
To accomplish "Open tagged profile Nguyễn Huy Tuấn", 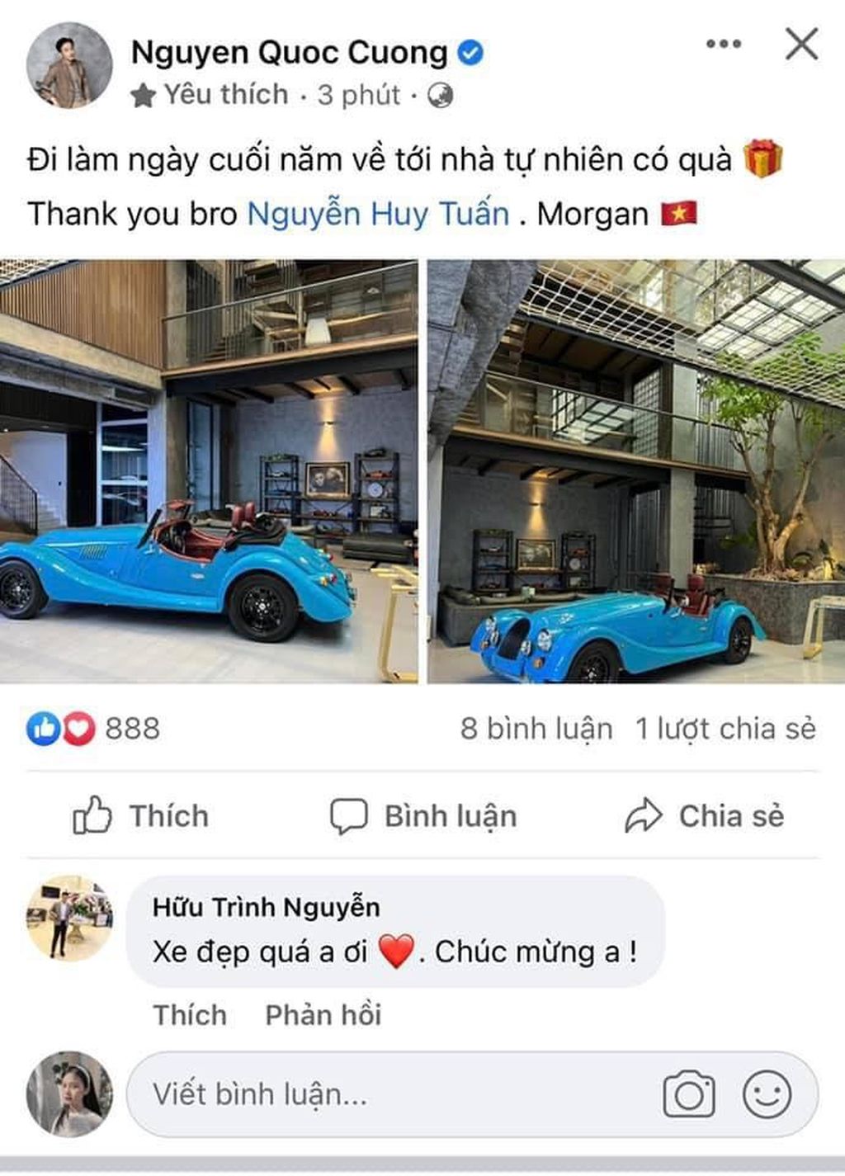I will click(x=379, y=214).
